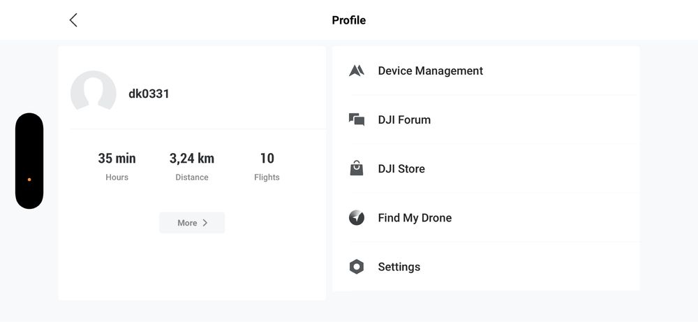Click the Device Management aircraft icon
698x322 pixels.
pos(357,71)
